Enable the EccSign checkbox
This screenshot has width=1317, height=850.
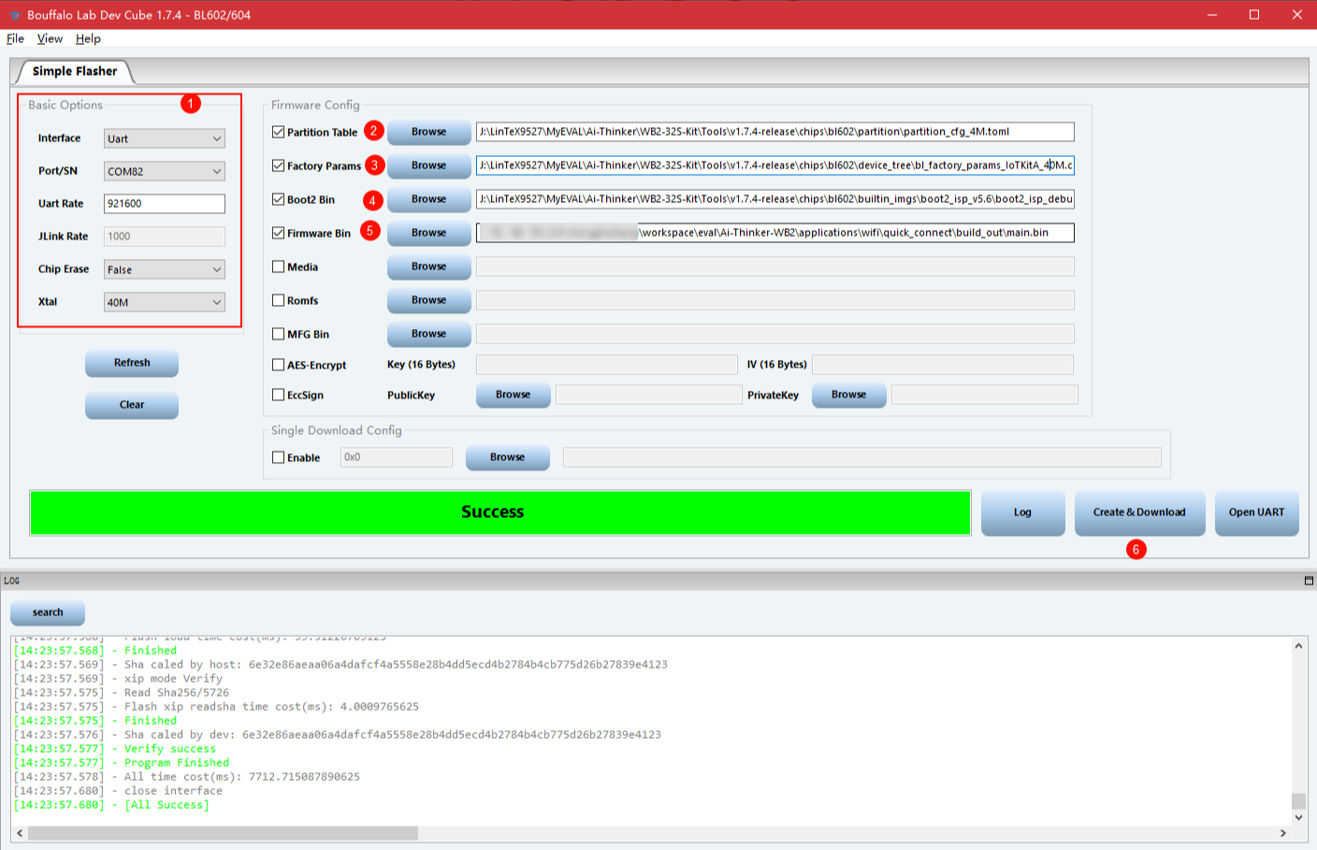(278, 395)
